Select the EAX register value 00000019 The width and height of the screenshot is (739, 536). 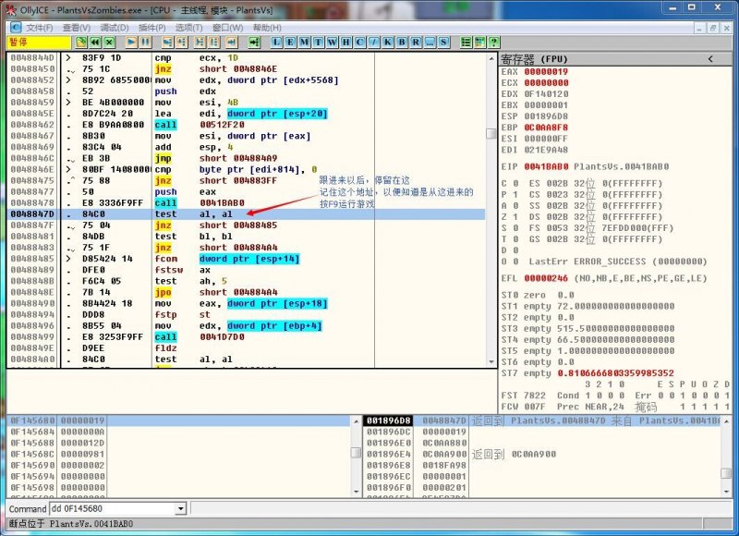(546, 72)
